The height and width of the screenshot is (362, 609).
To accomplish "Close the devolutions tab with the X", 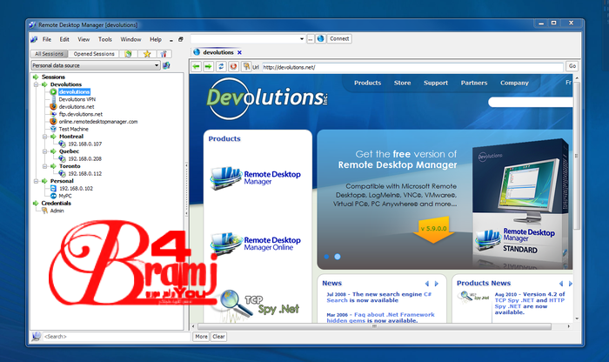I will click(239, 52).
